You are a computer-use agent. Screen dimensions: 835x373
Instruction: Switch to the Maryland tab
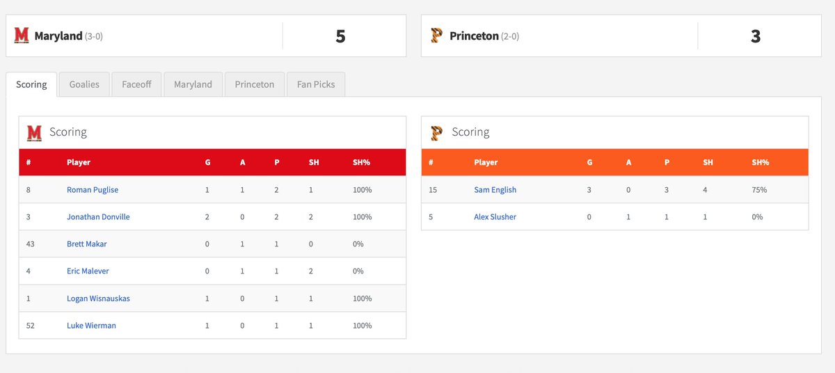[193, 84]
